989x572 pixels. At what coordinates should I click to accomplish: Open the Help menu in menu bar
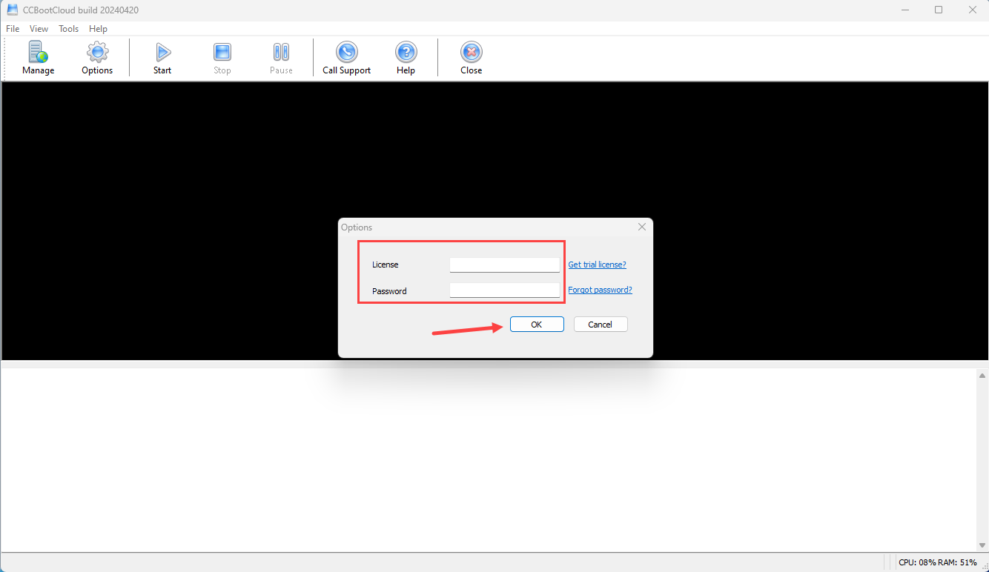point(98,29)
